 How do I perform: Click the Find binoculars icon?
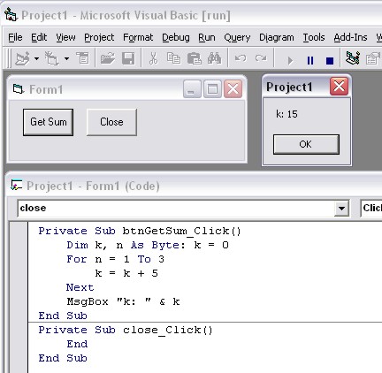[215, 58]
